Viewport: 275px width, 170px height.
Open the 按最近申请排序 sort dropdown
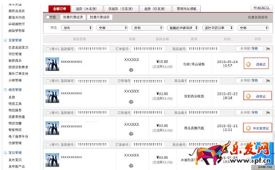click(183, 28)
